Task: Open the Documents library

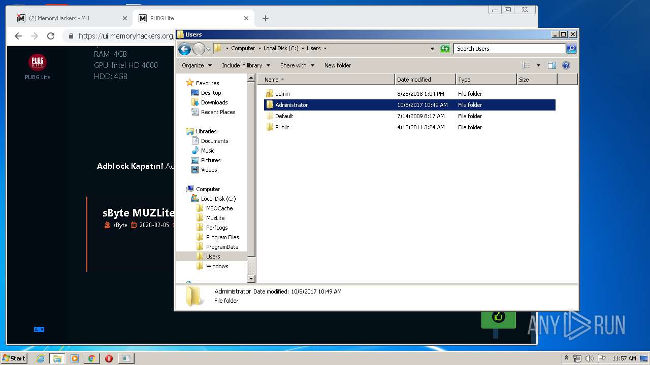Action: pyautogui.click(x=214, y=141)
